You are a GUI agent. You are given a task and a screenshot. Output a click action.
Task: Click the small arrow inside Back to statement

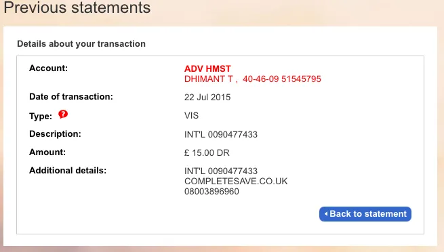(326, 214)
